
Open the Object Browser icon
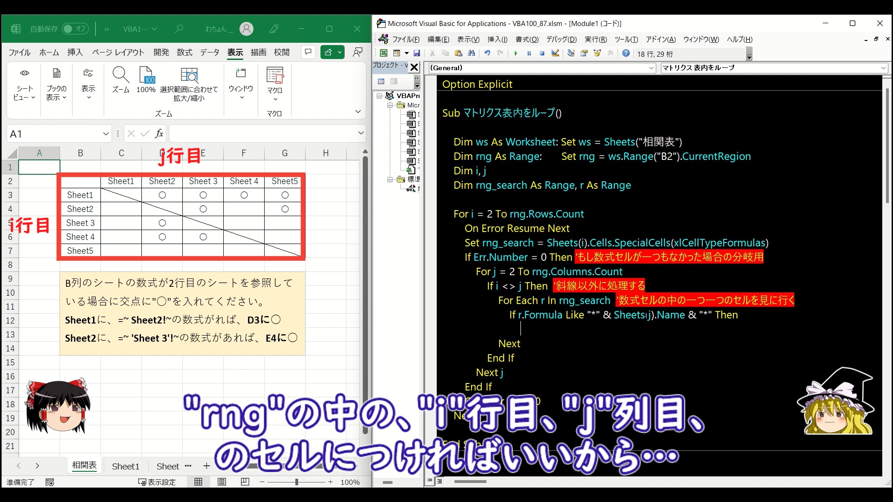tap(597, 53)
